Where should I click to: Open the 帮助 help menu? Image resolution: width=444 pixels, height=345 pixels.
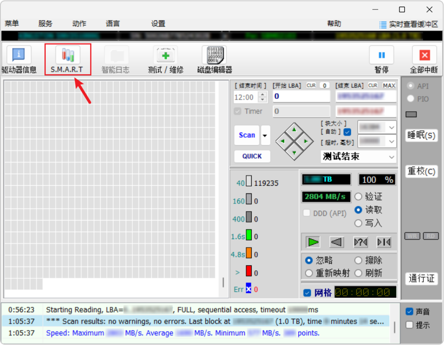pyautogui.click(x=334, y=23)
